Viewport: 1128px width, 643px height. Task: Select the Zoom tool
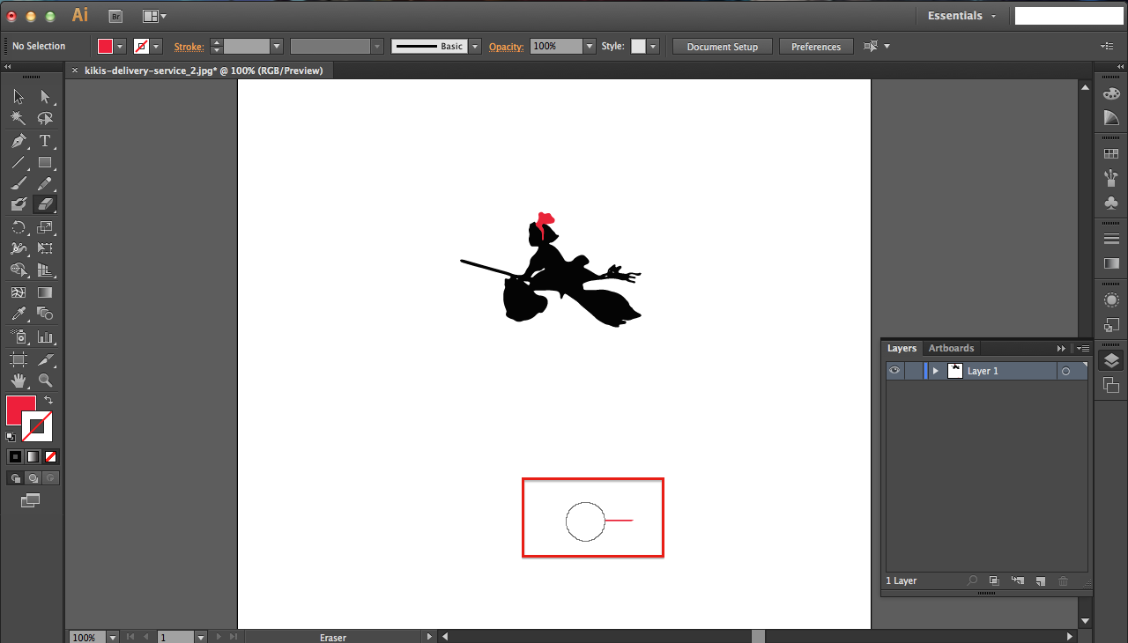point(45,381)
